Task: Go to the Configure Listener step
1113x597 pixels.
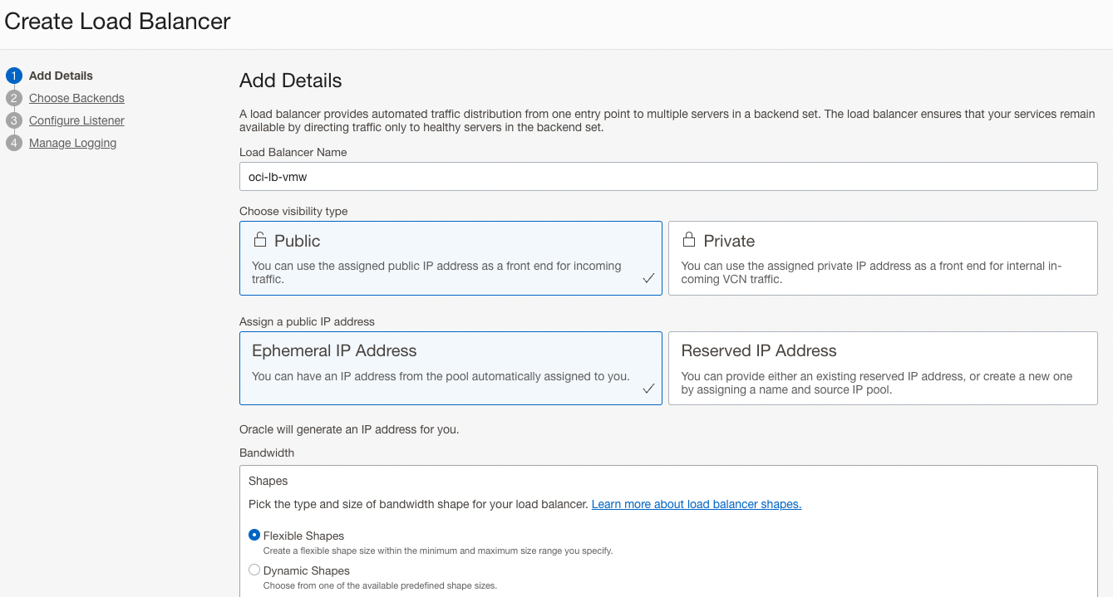Action: [76, 120]
